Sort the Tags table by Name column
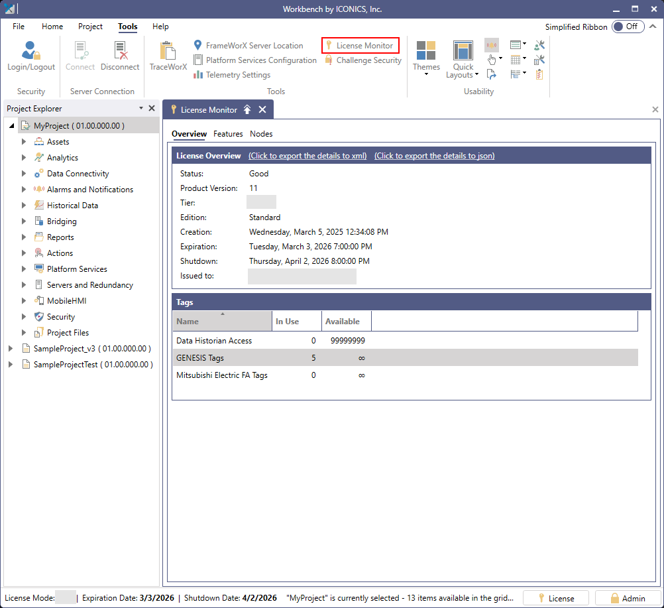The width and height of the screenshot is (664, 608). [x=222, y=322]
